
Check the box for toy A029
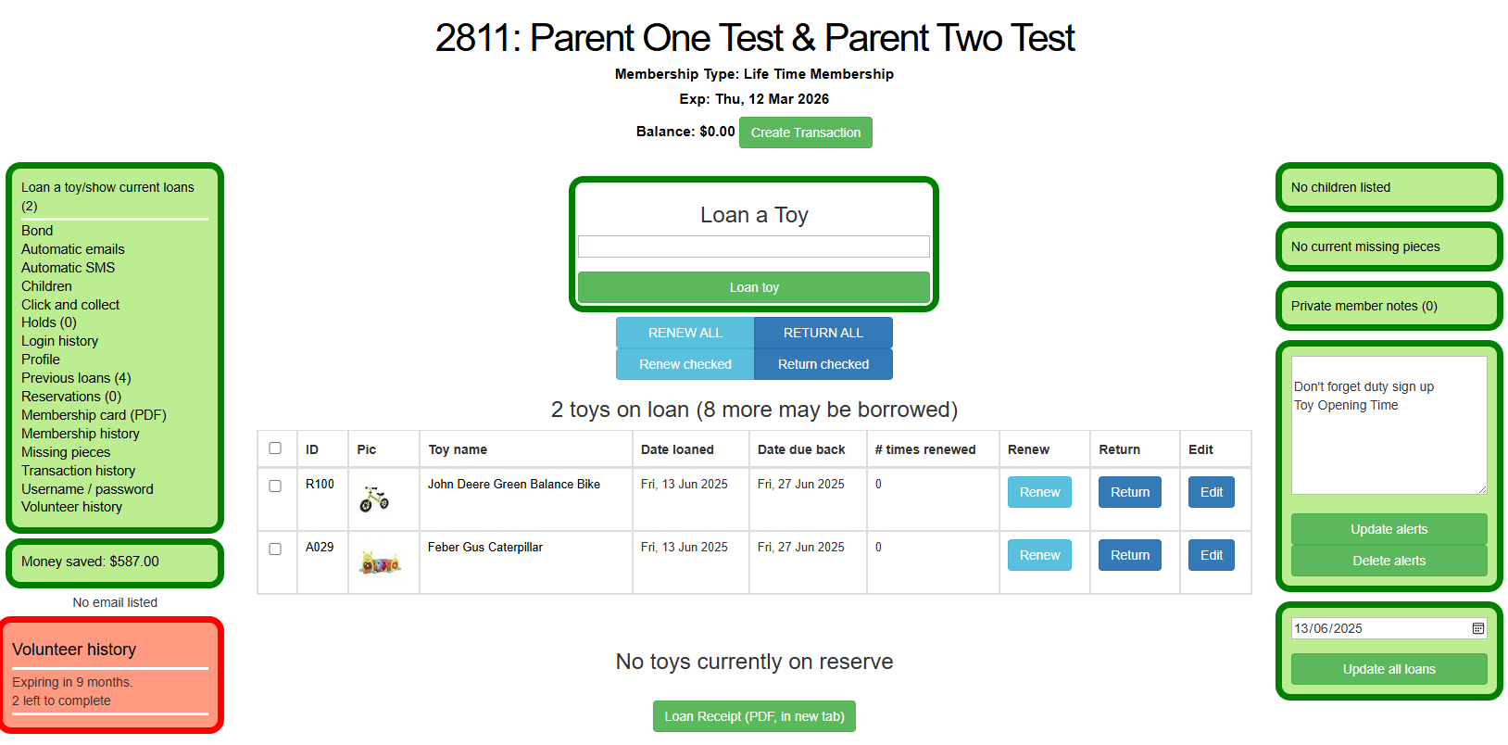[275, 549]
